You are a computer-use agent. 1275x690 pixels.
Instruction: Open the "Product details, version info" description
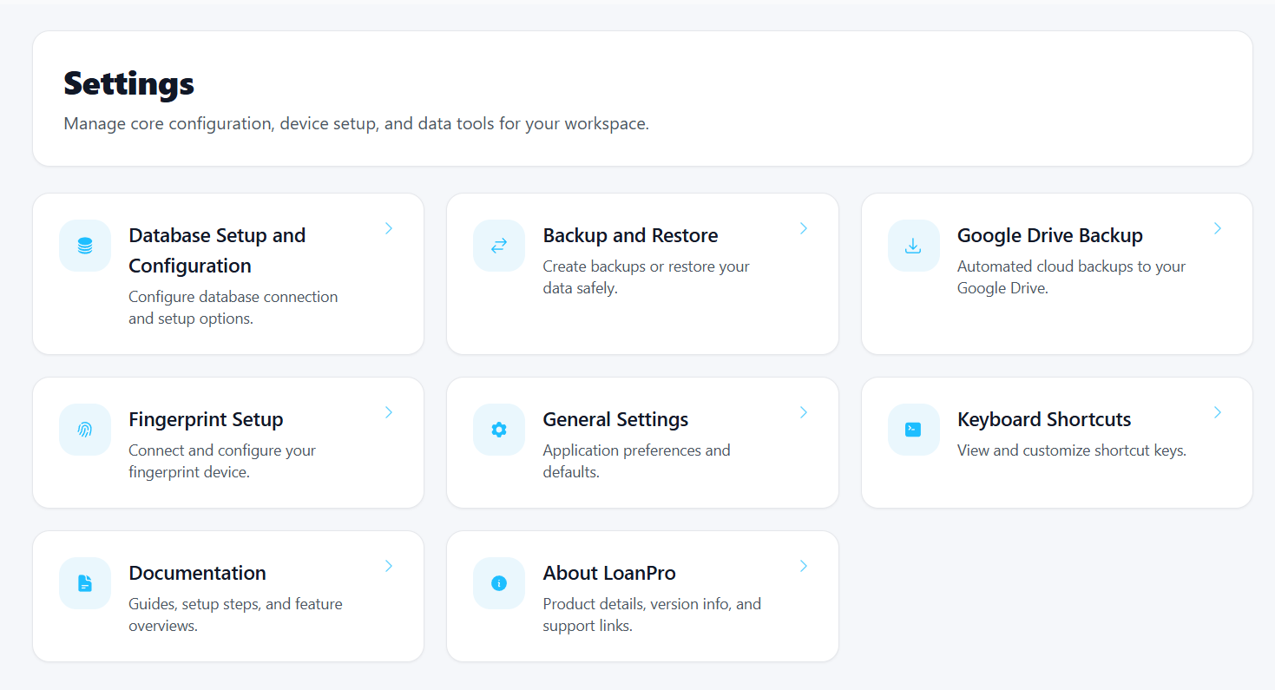651,614
